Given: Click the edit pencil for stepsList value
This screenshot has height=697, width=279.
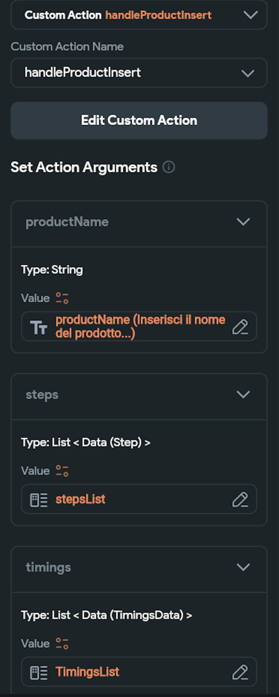Looking at the screenshot, I should tap(240, 499).
